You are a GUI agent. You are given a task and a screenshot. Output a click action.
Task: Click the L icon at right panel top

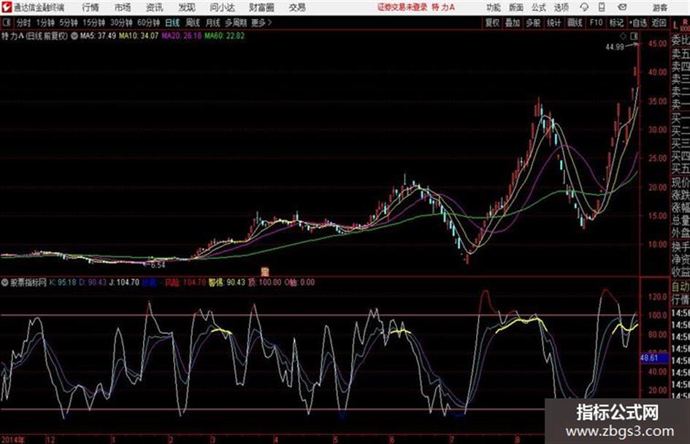pyautogui.click(x=675, y=26)
